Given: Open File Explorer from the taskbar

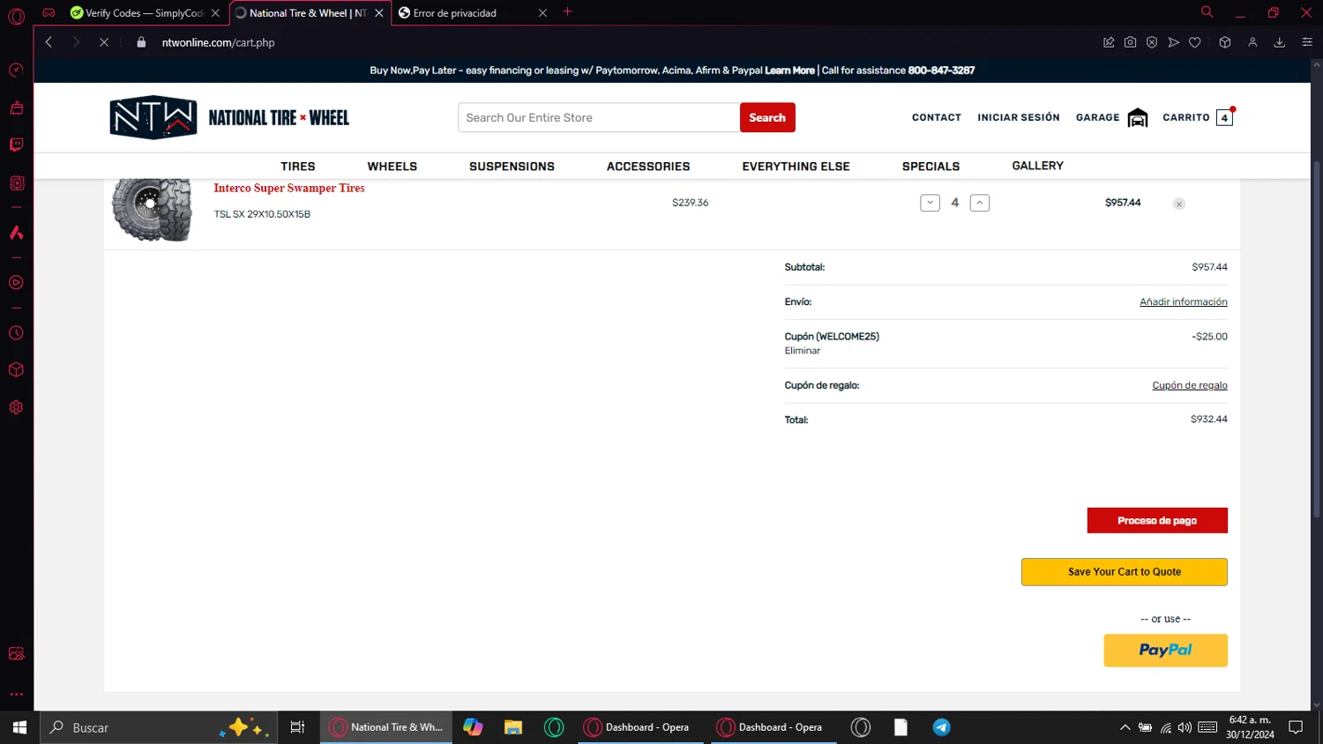Looking at the screenshot, I should 513,727.
